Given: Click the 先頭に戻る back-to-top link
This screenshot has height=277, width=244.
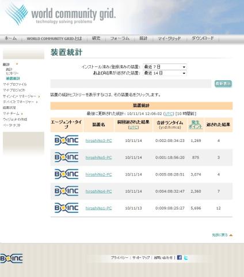Looking at the screenshot, I should tap(220, 235).
